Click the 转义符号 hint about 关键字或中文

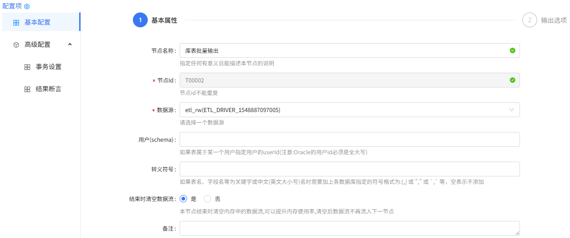tap(332, 182)
